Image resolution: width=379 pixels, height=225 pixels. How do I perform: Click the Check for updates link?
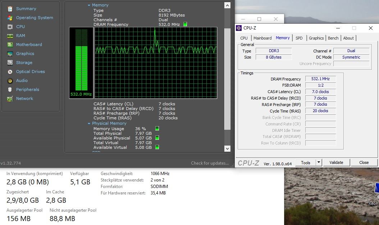coord(210,163)
